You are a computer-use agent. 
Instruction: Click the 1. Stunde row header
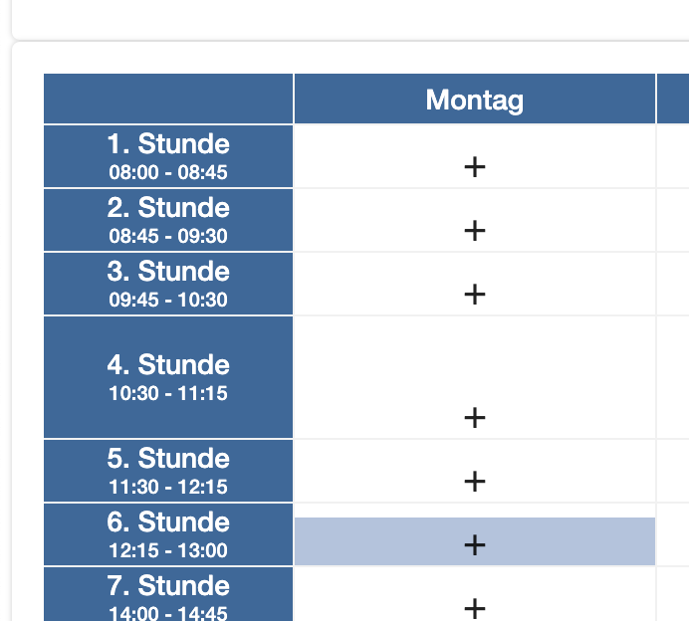168,156
